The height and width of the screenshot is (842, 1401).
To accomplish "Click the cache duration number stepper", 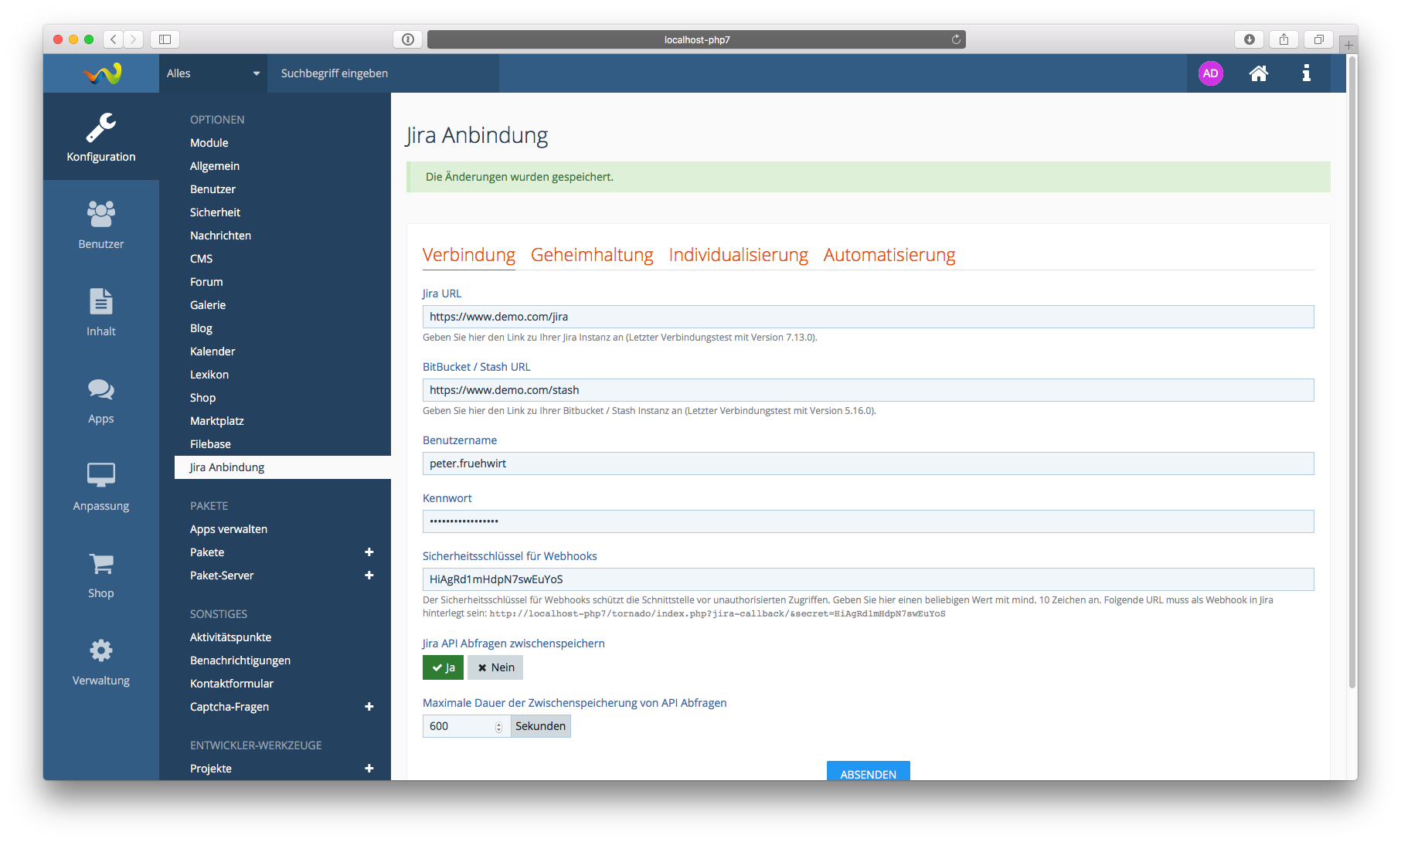I will point(498,726).
